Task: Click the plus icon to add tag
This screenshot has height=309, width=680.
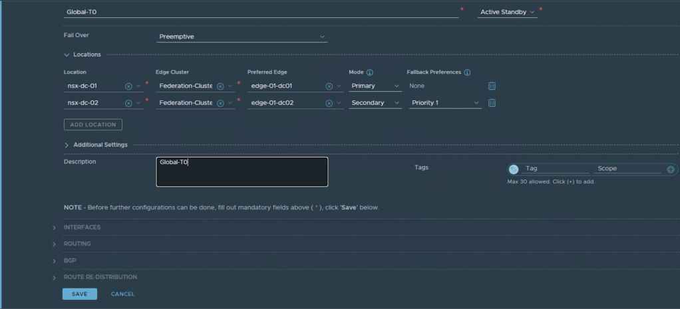Action: 670,169
